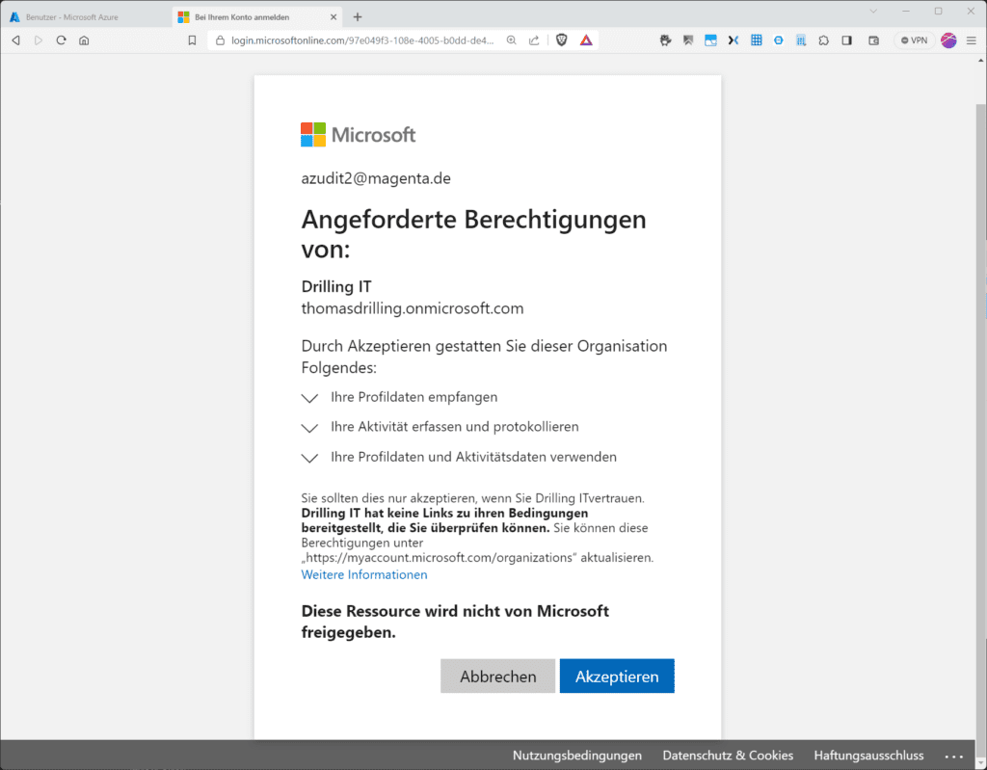
Task: Open the tab search dropdown arrow
Action: [873, 11]
